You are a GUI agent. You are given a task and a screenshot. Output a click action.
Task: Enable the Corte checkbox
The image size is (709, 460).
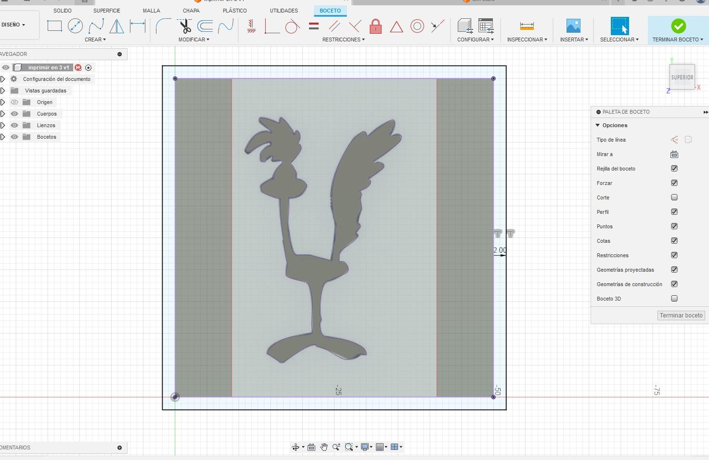coord(674,197)
